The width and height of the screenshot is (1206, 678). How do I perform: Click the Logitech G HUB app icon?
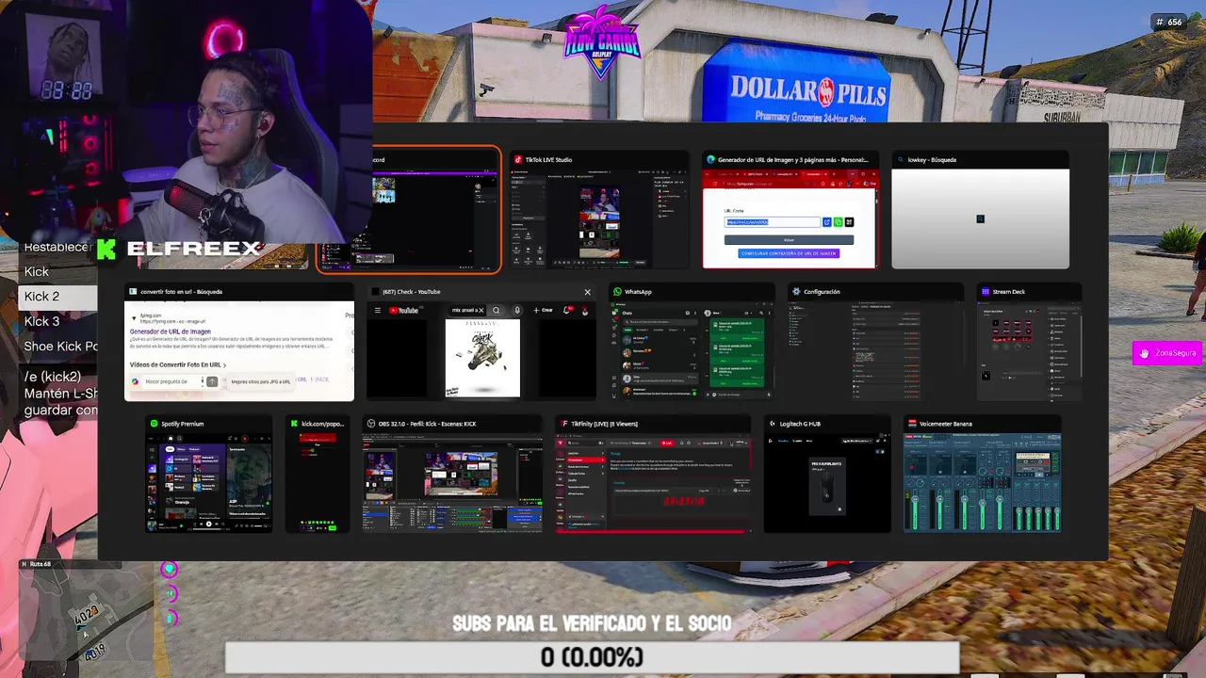(772, 424)
